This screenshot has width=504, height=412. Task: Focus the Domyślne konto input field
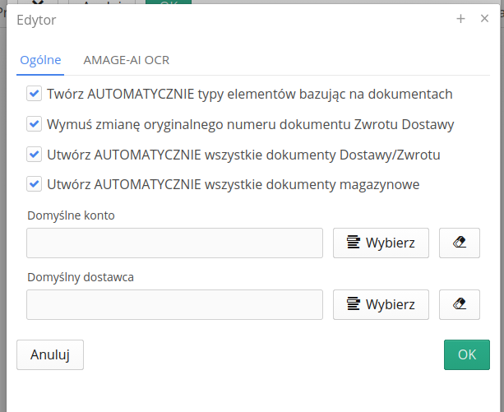[x=174, y=243]
